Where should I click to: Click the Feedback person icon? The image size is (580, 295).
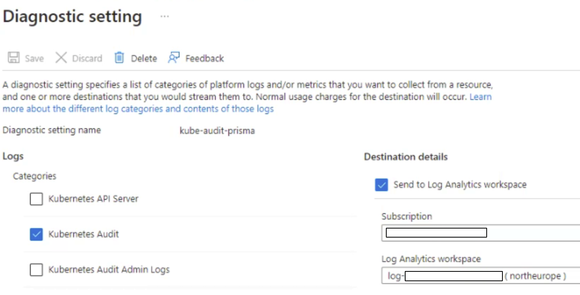tap(174, 58)
